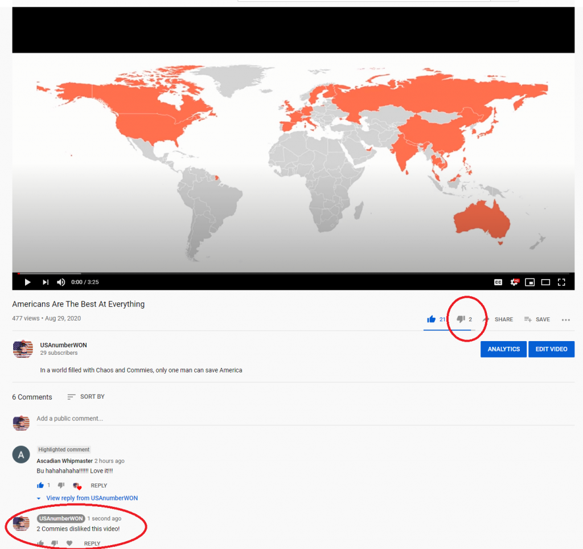Click the '29 subscribers' text
Screen dimensions: 583x549
pos(59,353)
